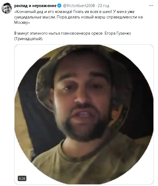The image size is (158, 186).
Task: Open the @VictorKvert2008 handle link
Action: (79, 6)
